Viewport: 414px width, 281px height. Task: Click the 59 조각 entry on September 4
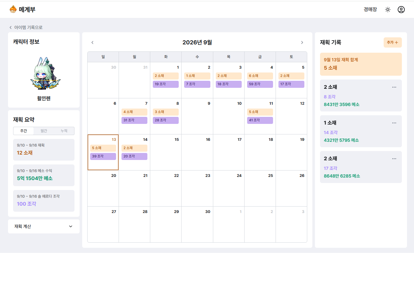point(260,84)
